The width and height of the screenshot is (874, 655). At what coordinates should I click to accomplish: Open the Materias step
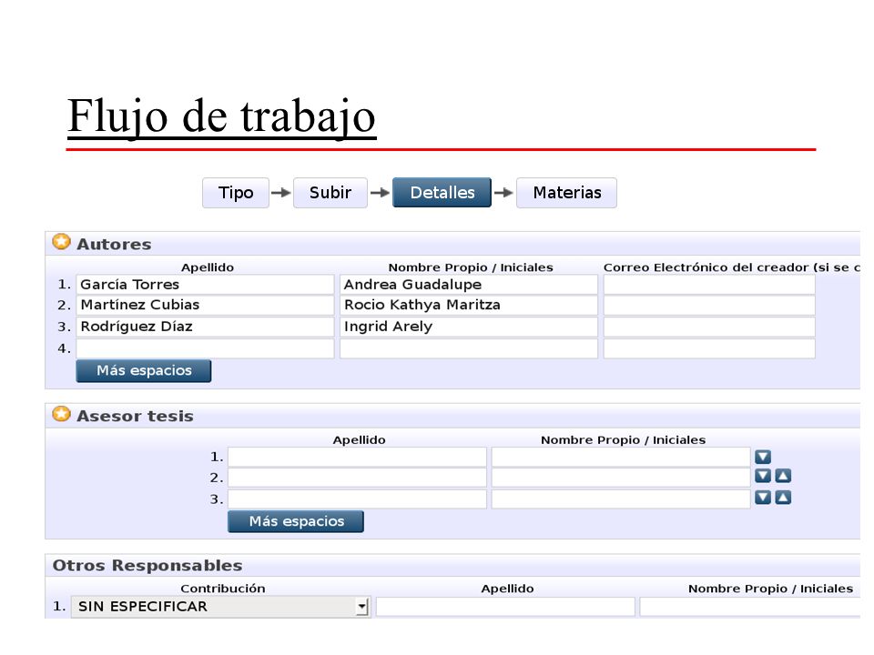566,193
